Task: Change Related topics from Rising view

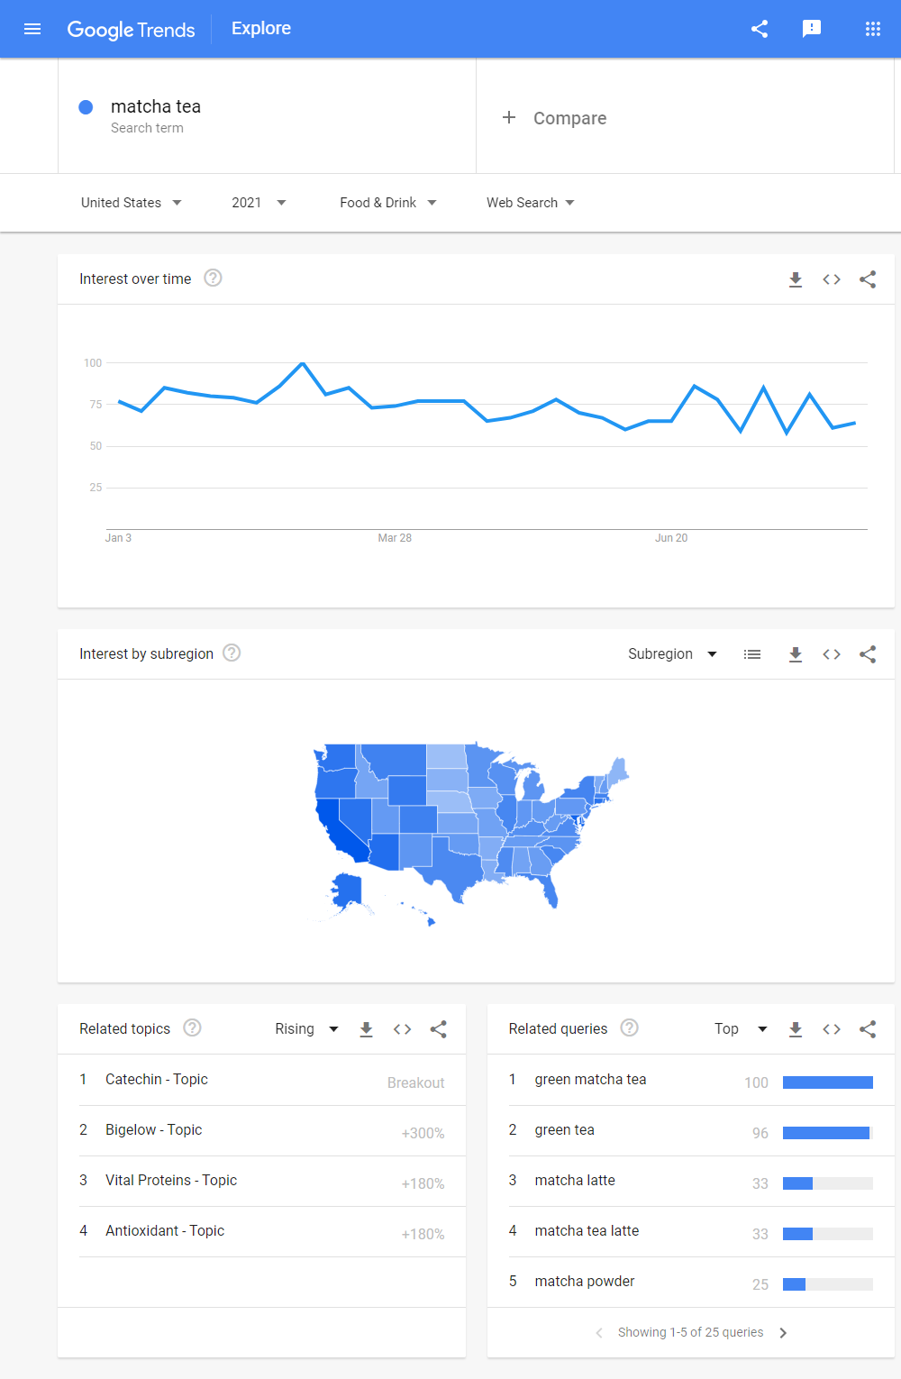Action: [x=305, y=1028]
